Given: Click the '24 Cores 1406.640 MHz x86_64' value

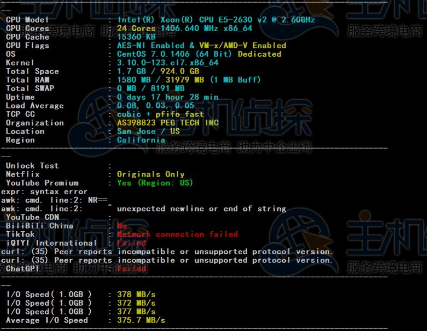Looking at the screenshot, I should pos(185,28).
